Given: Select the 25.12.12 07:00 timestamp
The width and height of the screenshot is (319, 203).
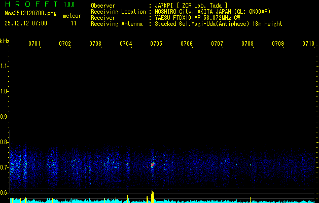Looking at the screenshot, I should click(26, 23).
